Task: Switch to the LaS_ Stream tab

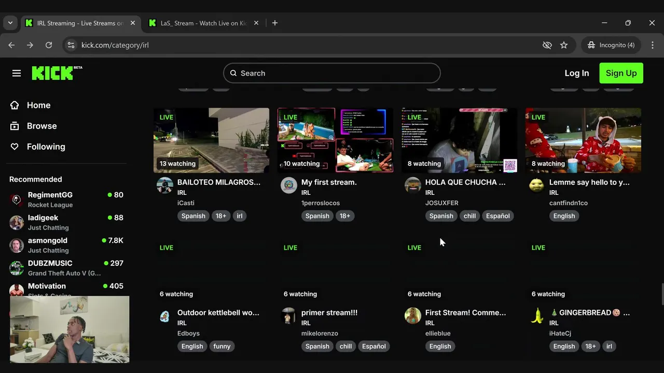Action: pos(203,23)
